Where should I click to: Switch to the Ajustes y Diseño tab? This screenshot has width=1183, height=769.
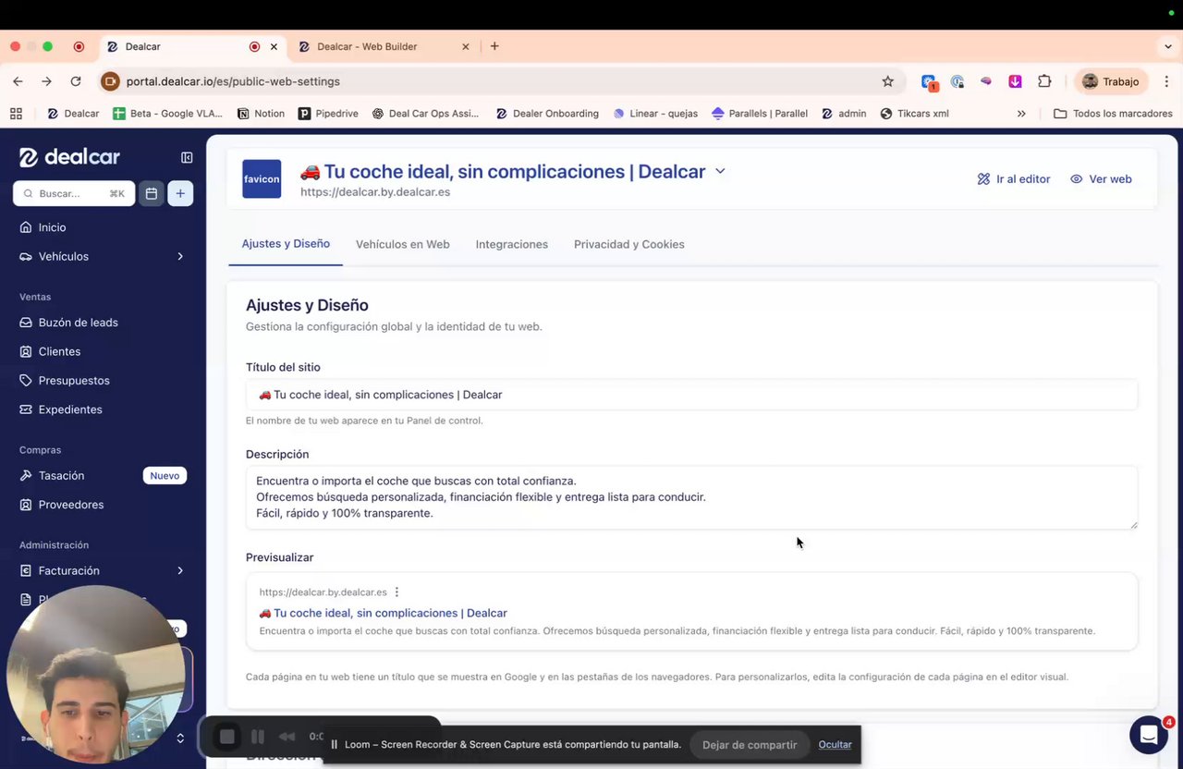pos(286,244)
